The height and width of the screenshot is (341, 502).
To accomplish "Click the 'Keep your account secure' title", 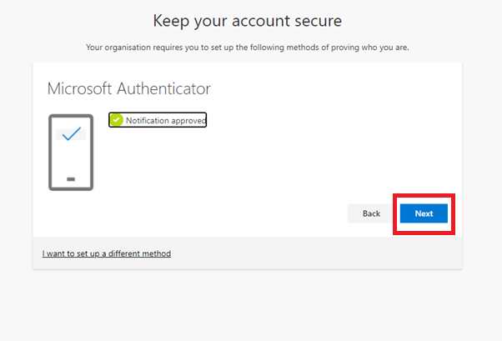I will [x=247, y=21].
